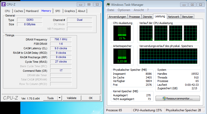Click the CPU-Auslastung 15 % gauge
This screenshot has width=207, height=114.
point(122,33)
